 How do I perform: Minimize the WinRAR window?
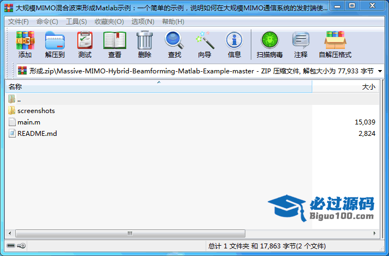pos(337,7)
